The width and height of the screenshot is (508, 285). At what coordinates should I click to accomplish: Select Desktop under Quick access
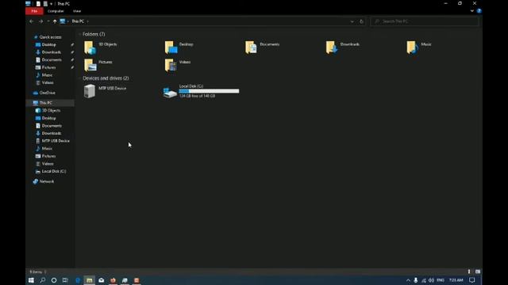point(49,44)
